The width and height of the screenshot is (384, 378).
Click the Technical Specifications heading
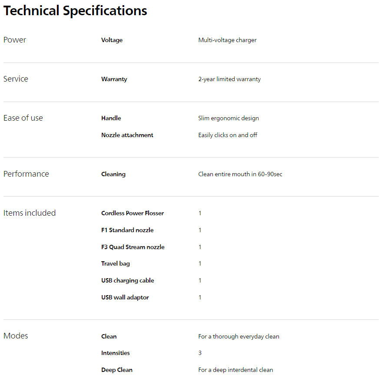click(75, 11)
